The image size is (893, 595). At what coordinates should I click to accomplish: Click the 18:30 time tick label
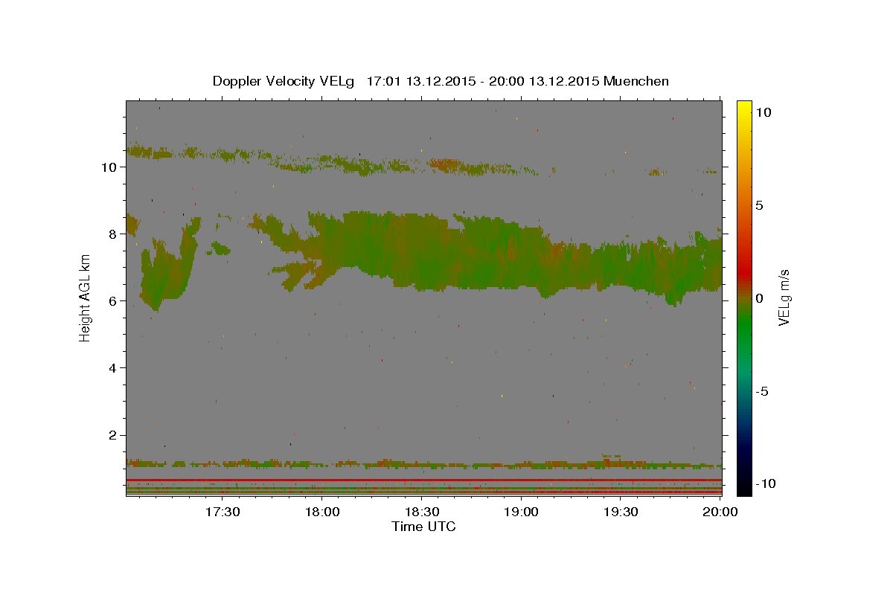(x=422, y=512)
